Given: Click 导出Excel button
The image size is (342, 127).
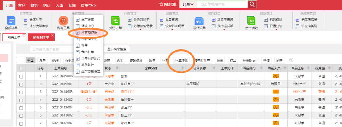Looking at the screenshot, I should (250, 61).
